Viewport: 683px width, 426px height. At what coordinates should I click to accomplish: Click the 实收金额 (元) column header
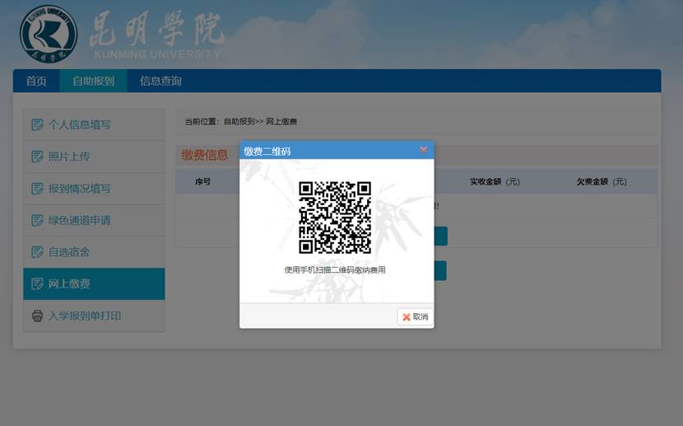495,181
